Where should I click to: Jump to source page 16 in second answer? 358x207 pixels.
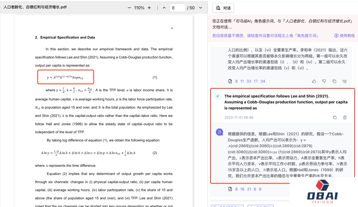pyautogui.click(x=242, y=189)
